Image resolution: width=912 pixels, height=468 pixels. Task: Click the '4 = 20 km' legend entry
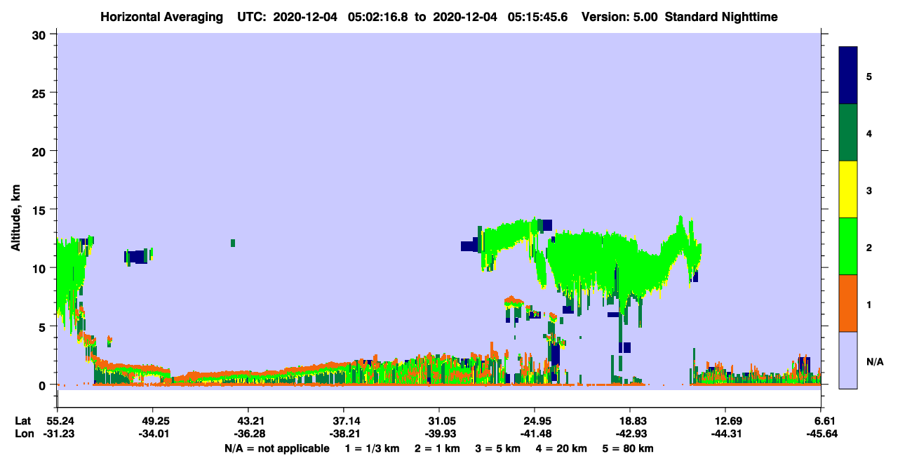click(563, 448)
